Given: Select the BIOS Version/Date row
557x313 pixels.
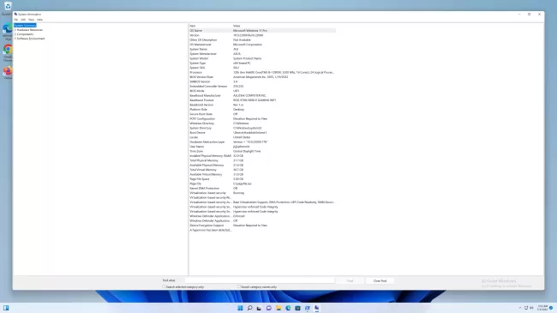Looking at the screenshot, I should pos(262,77).
